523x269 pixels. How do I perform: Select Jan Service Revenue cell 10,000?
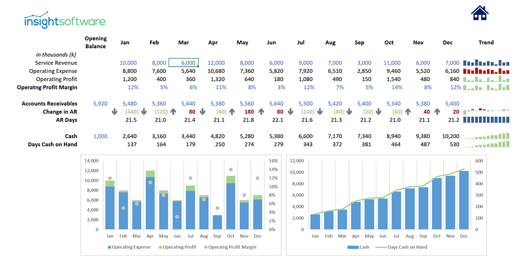click(x=128, y=63)
